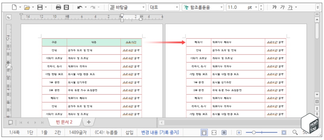
Task: Click the horizontal scrollbar left arrow
Action: tap(162, 123)
